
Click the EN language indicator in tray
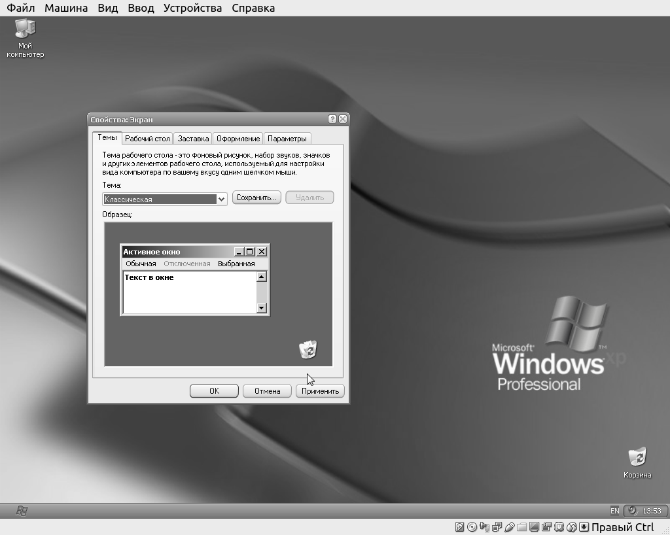click(614, 511)
